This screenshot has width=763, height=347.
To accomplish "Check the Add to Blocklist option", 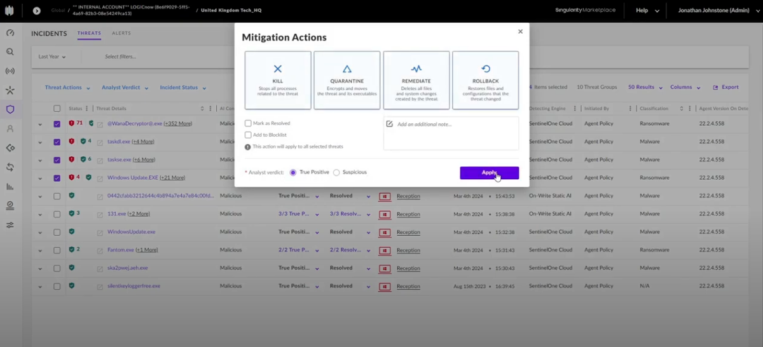I will coord(248,135).
